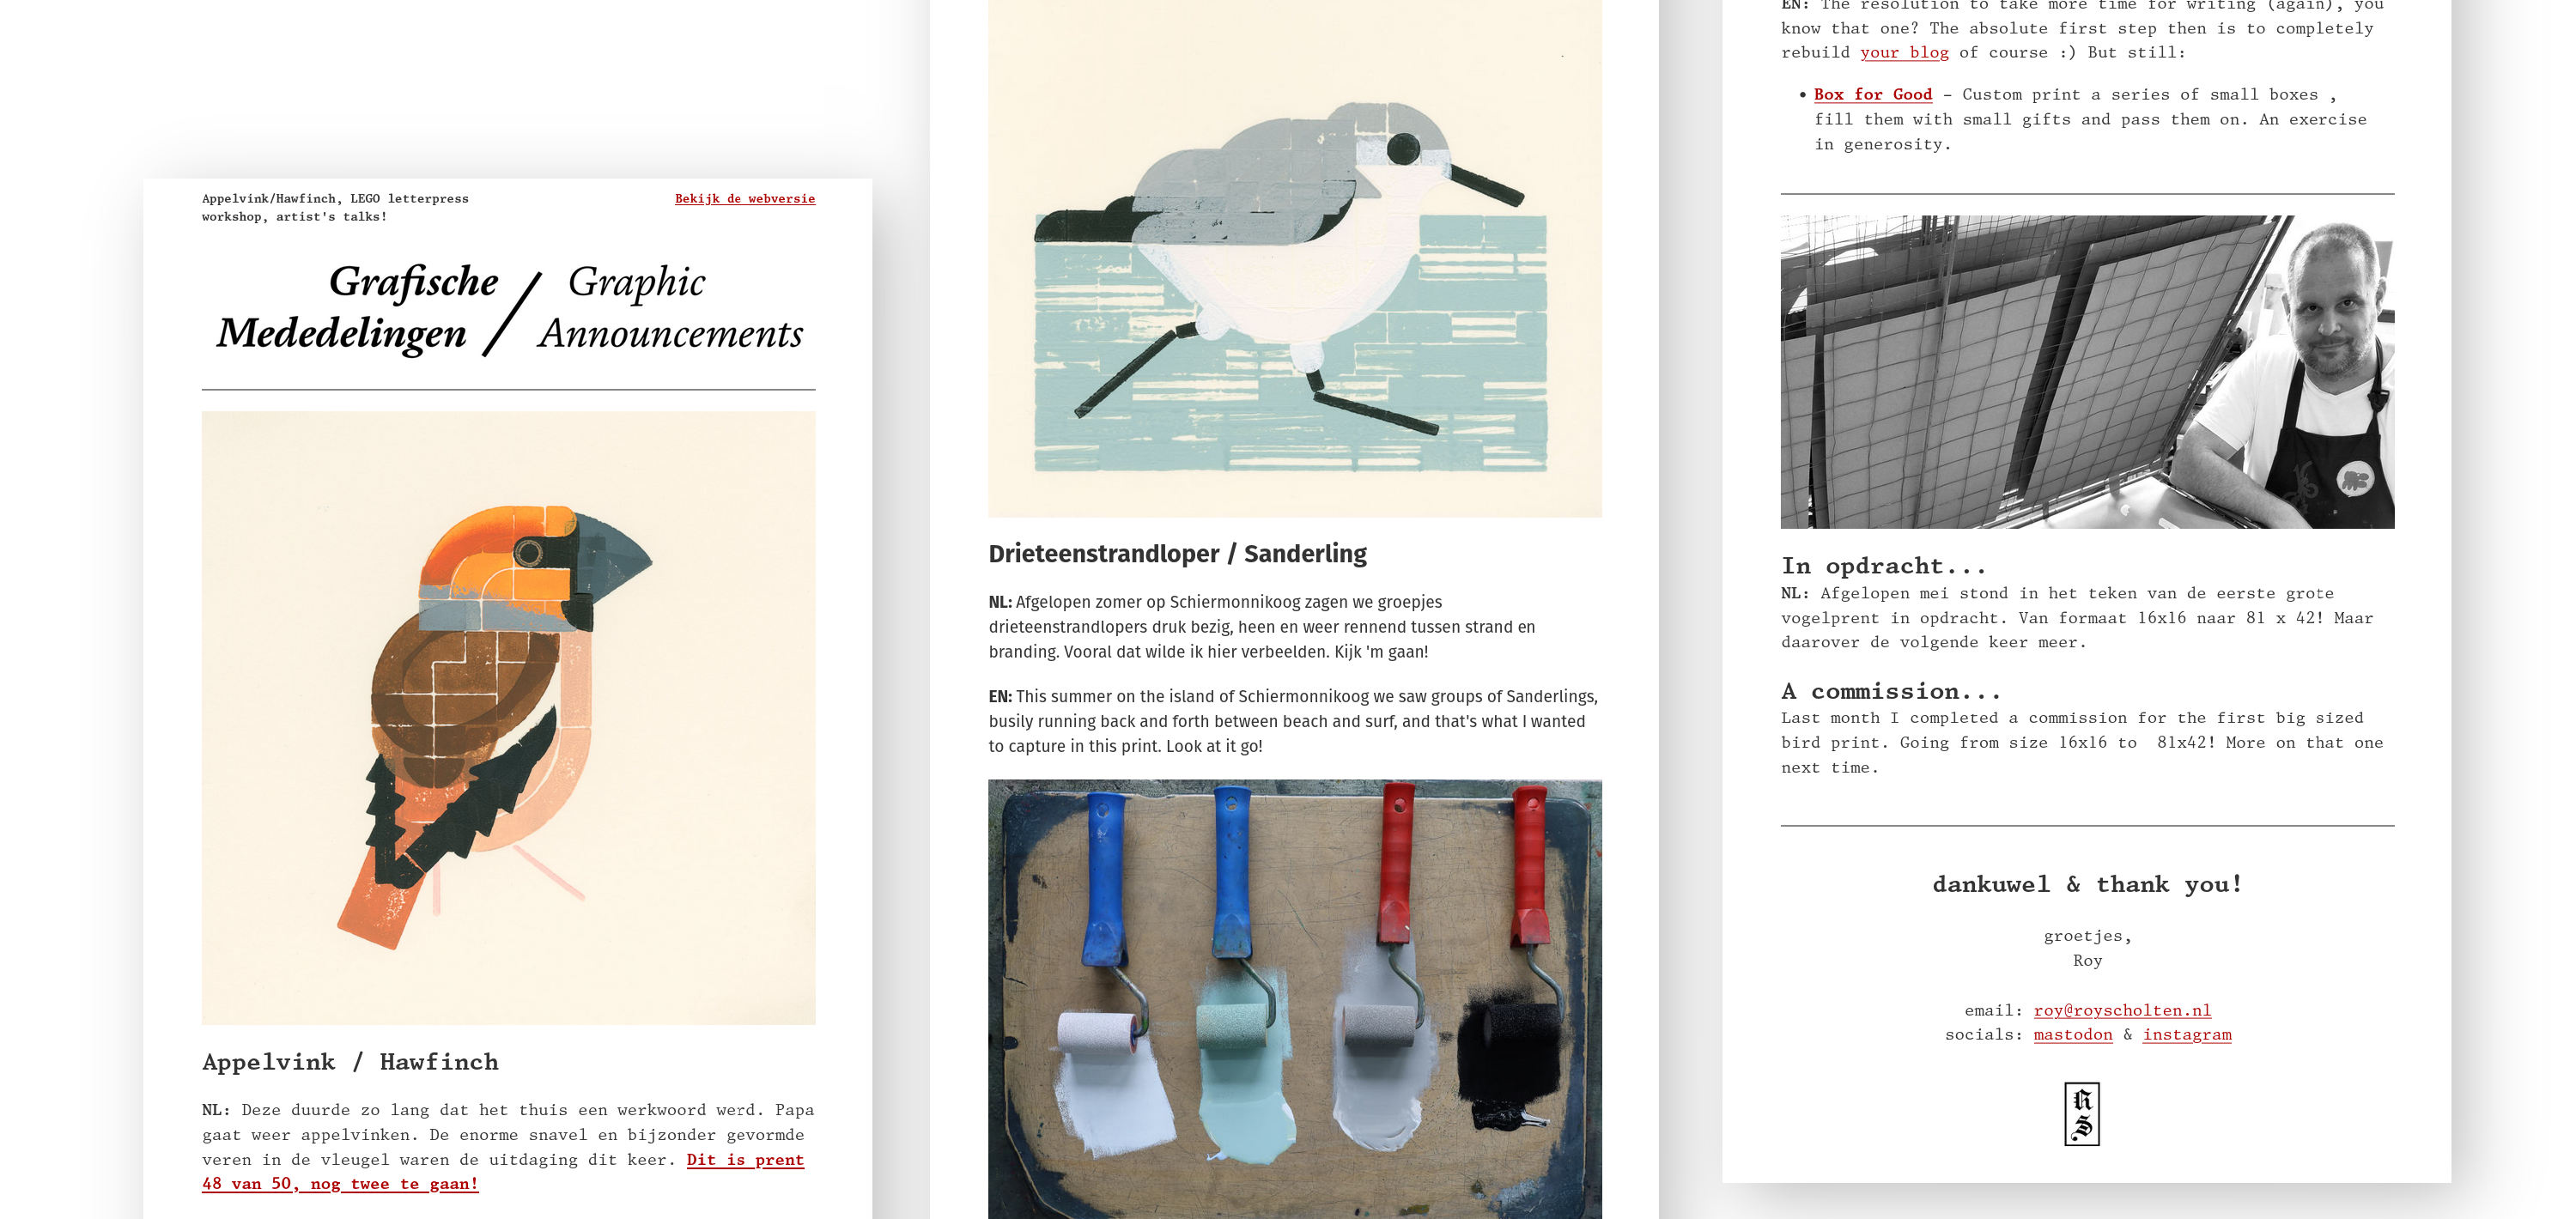
Task: Click the Hawfinch bird print image
Action: pos(508,717)
